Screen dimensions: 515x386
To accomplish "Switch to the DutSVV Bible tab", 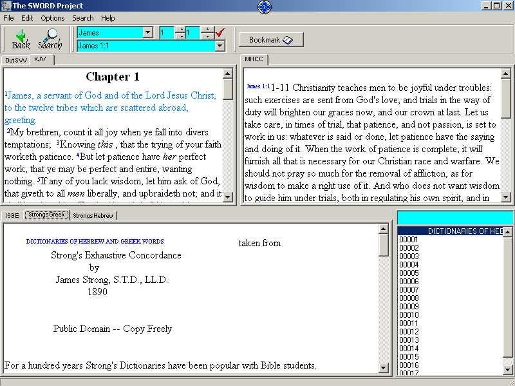I will [16, 60].
